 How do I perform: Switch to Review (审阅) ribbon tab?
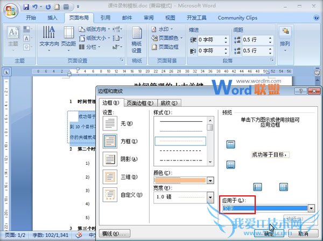tap(149, 18)
